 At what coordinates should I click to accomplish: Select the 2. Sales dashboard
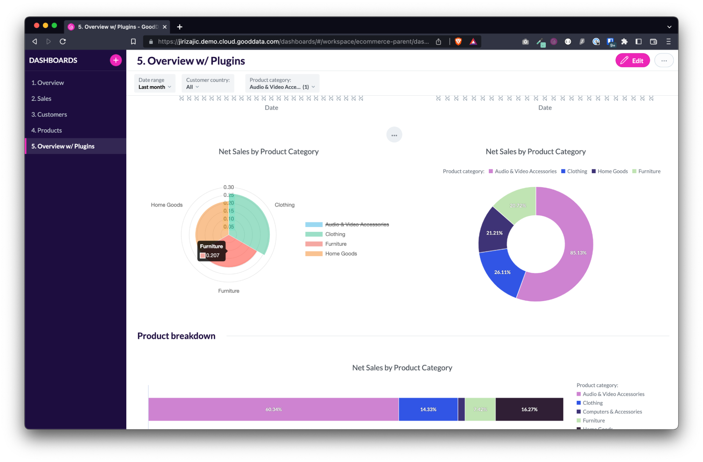point(41,99)
